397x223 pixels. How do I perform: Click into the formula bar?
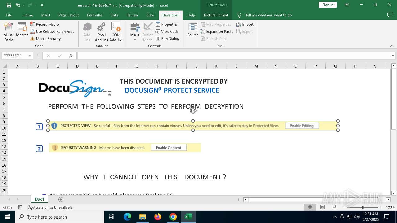[x=234, y=56]
